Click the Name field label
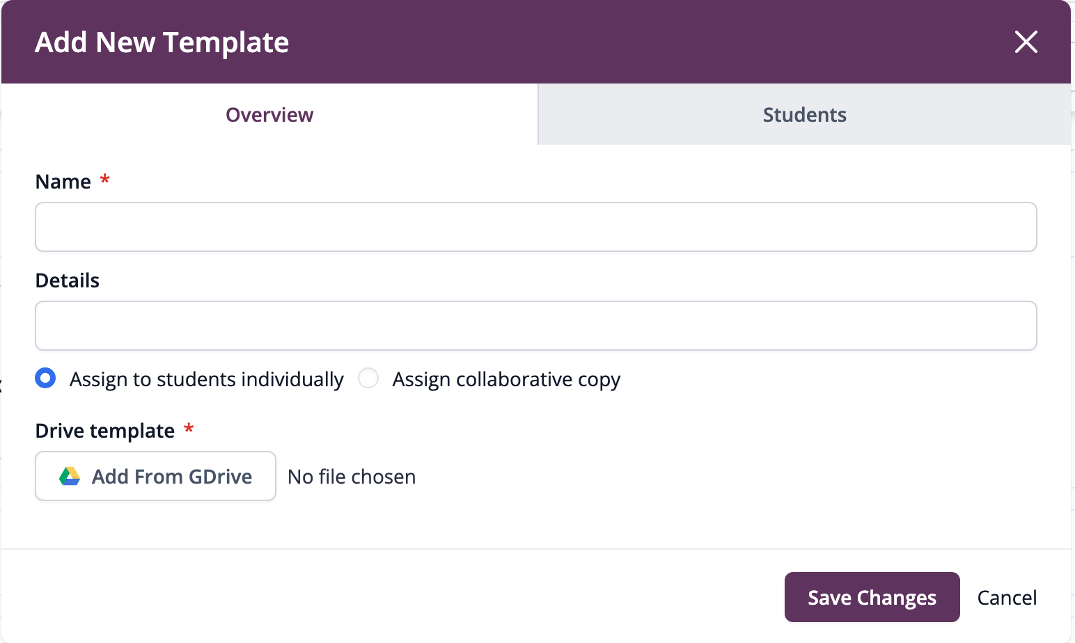 coord(63,181)
